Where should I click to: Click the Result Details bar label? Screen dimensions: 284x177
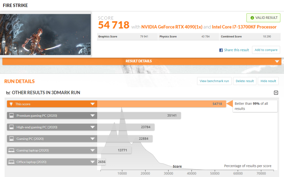tap(139, 61)
